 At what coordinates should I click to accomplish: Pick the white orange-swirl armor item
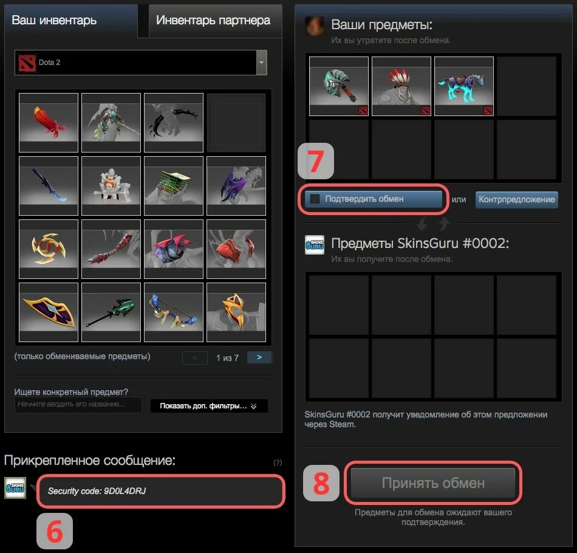tap(111, 186)
